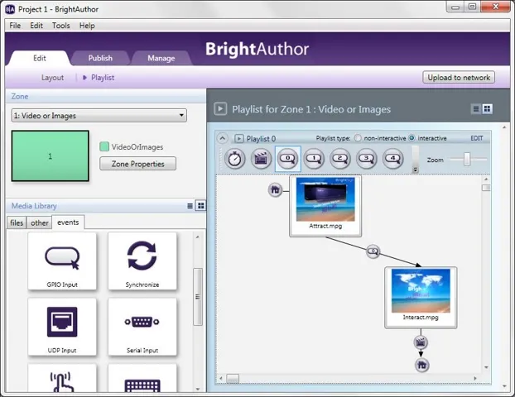Screen dimensions: 515x397
Task: Click the VideoOrImages green color swatch
Action: click(x=104, y=146)
